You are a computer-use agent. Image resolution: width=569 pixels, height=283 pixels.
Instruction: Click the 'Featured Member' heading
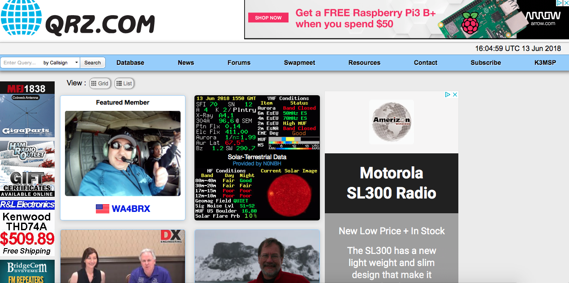pyautogui.click(x=123, y=102)
